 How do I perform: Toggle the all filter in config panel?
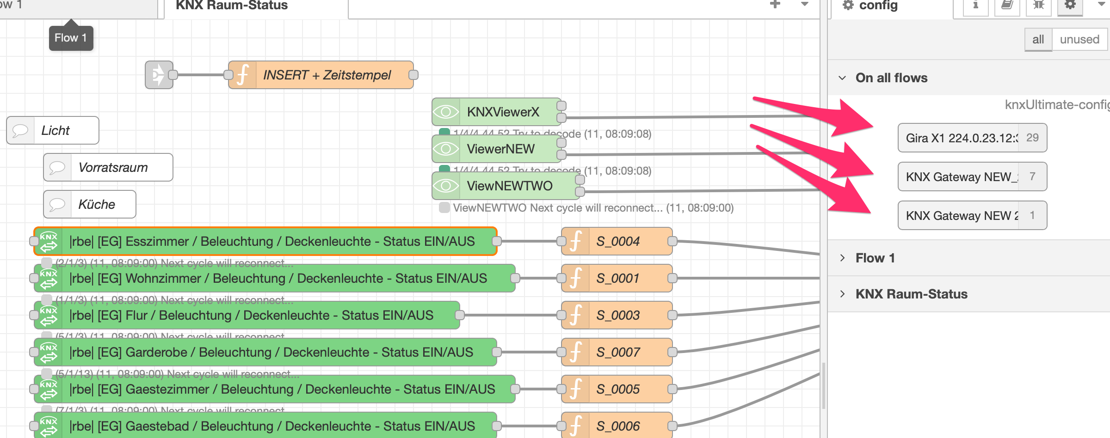(1038, 39)
